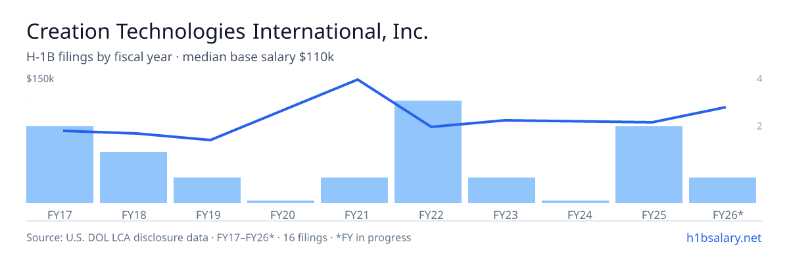The image size is (789, 263).
Task: Click the salary line endpoint at FY26*
Action: pos(725,107)
